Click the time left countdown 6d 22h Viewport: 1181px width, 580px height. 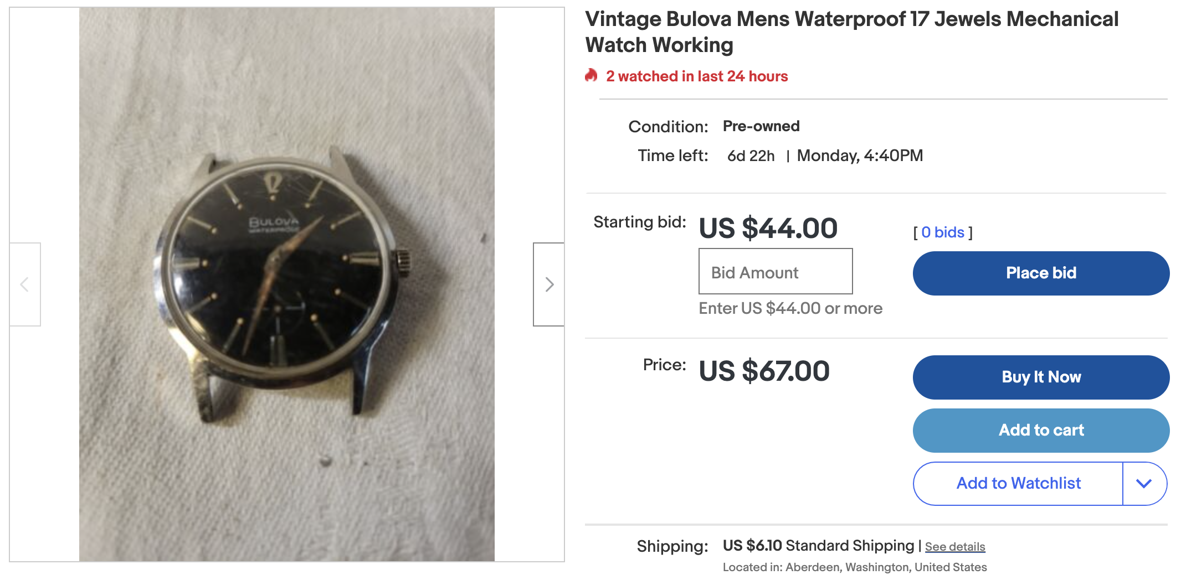[x=751, y=156]
